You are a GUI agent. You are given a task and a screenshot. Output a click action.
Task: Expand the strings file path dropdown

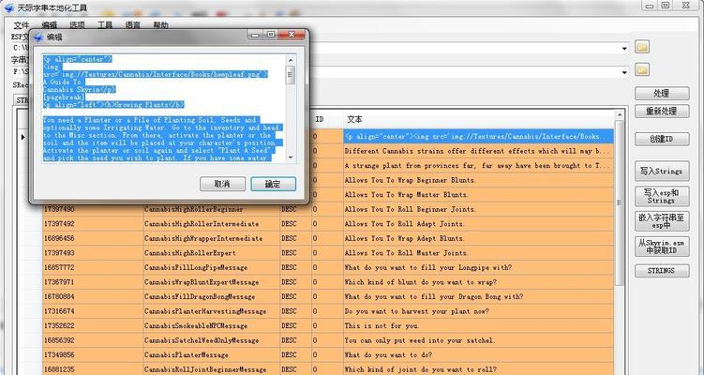[624, 72]
